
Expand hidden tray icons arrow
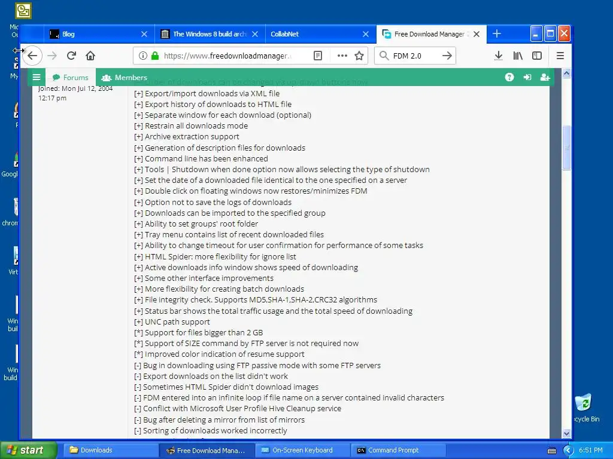568,451
